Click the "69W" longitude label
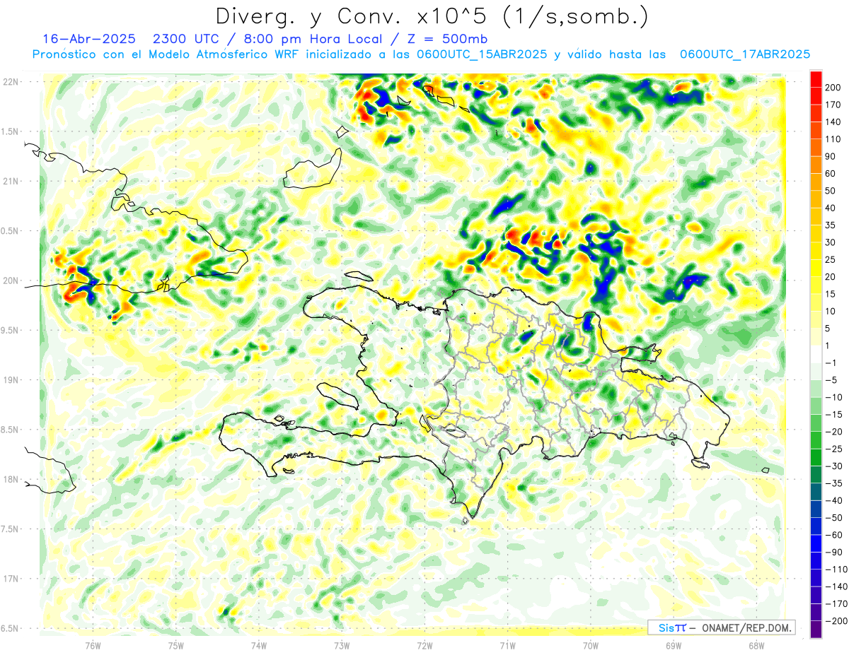This screenshot has width=849, height=655. pos(674,646)
